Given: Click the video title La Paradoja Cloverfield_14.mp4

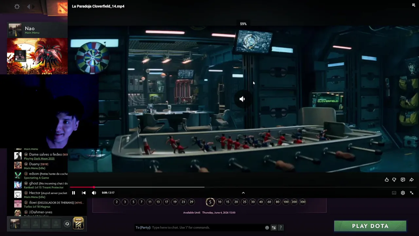Looking at the screenshot, I should tap(98, 6).
